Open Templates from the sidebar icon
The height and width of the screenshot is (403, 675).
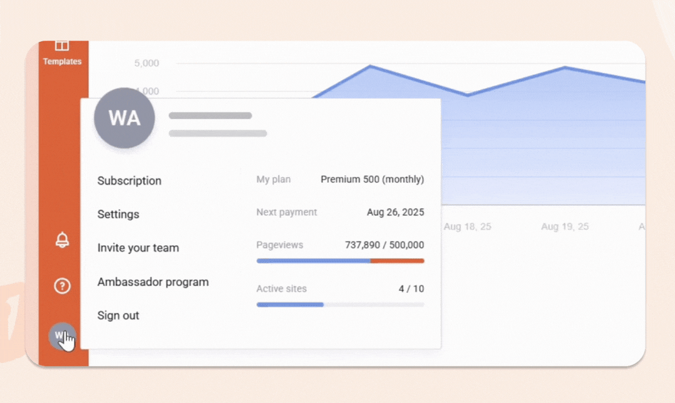point(62,53)
